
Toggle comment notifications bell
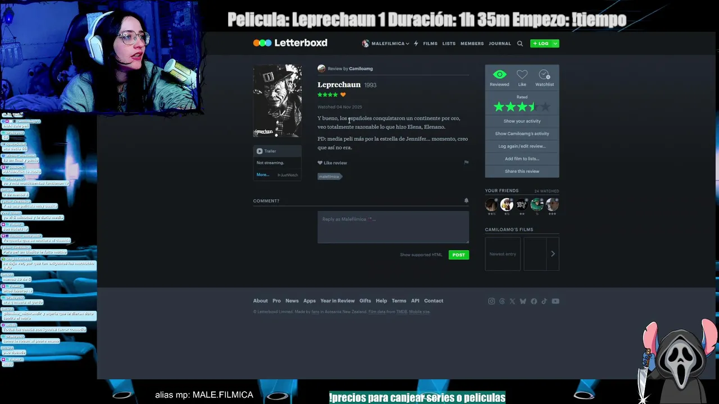point(466,200)
